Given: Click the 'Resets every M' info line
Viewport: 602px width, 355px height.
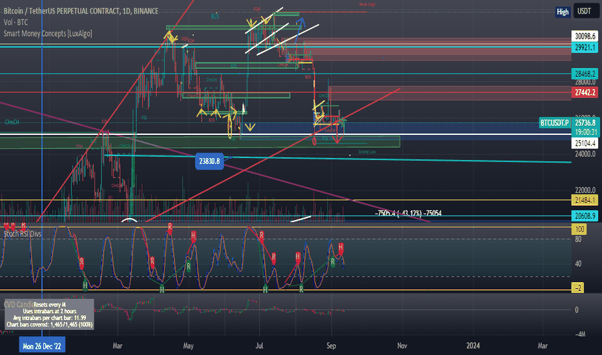Looking at the screenshot, I should [x=50, y=305].
